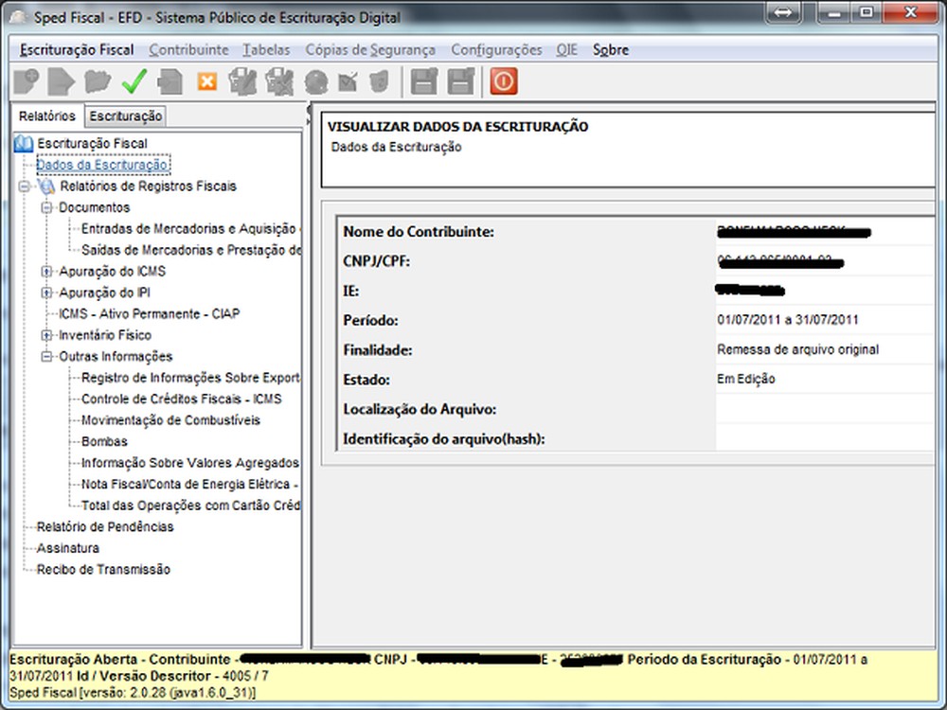
Task: Click the first floppy disk backup icon
Action: (423, 82)
